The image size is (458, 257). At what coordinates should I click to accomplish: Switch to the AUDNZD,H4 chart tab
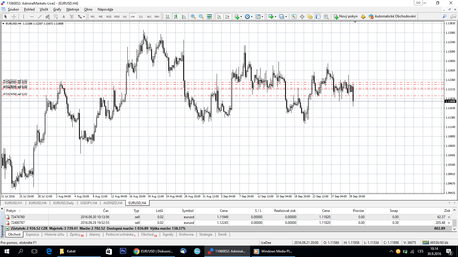[113, 203]
